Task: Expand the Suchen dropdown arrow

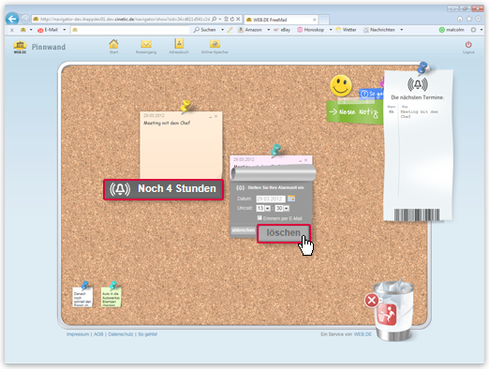Action: pyautogui.click(x=222, y=30)
